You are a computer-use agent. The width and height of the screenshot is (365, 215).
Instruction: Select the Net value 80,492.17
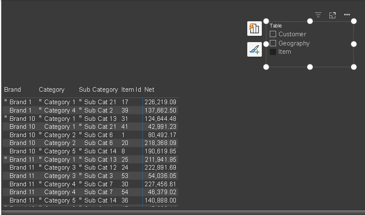tap(162, 135)
